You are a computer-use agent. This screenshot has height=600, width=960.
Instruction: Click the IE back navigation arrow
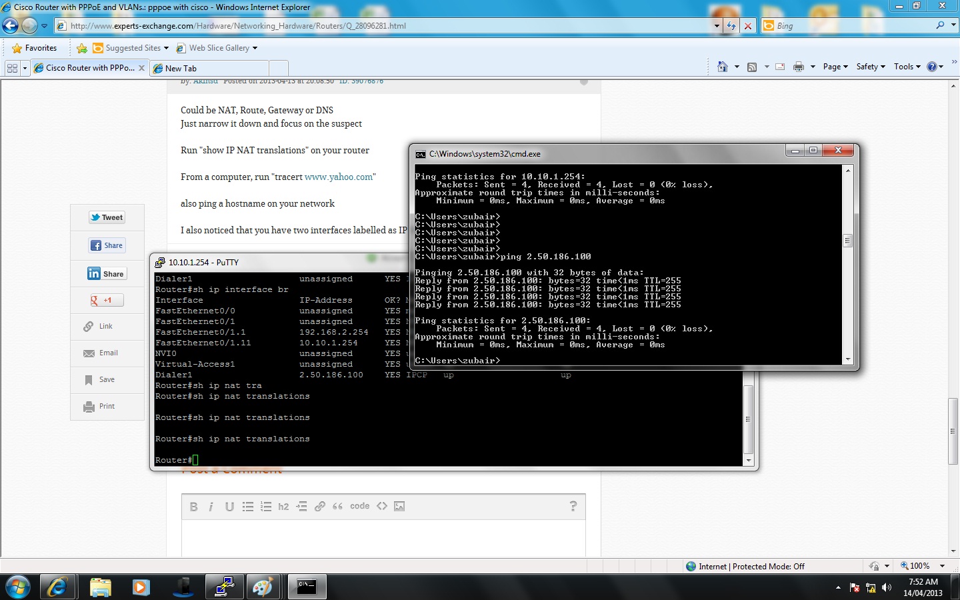tap(10, 26)
